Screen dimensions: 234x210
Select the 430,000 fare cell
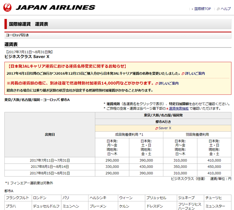point(146,167)
